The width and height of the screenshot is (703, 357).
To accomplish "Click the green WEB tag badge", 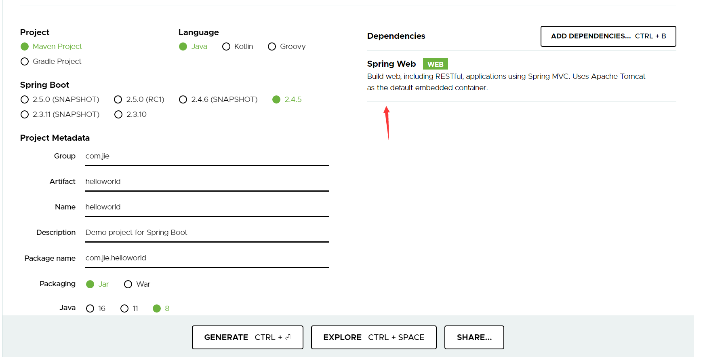I will [436, 64].
